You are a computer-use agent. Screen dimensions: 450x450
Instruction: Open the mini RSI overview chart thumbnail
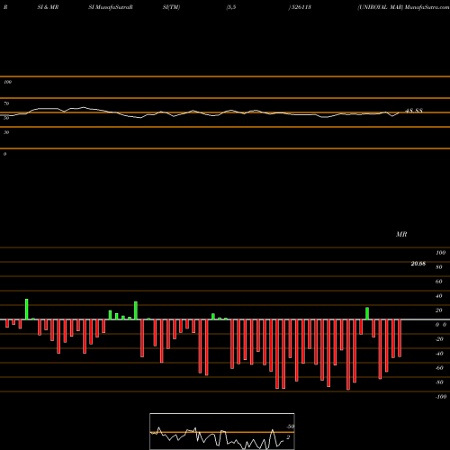222,431
